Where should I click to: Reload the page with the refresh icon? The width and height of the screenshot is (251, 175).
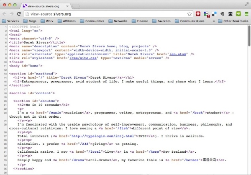[19, 14]
